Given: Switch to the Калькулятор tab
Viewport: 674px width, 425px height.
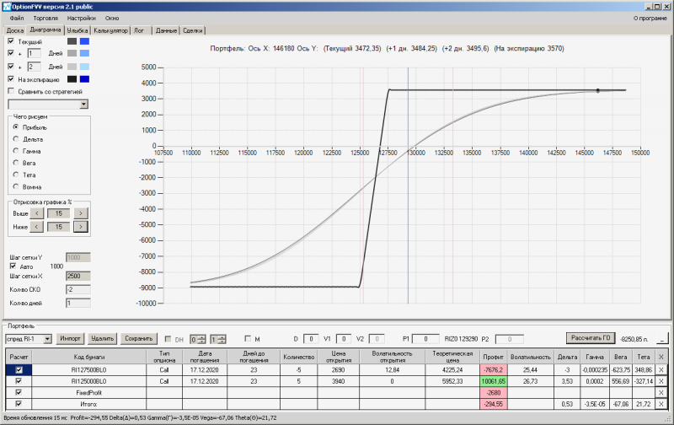Looking at the screenshot, I should tap(110, 30).
